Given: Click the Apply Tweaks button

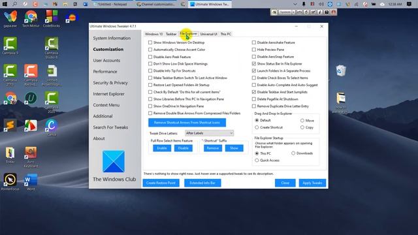Looking at the screenshot, I should coord(312,183).
